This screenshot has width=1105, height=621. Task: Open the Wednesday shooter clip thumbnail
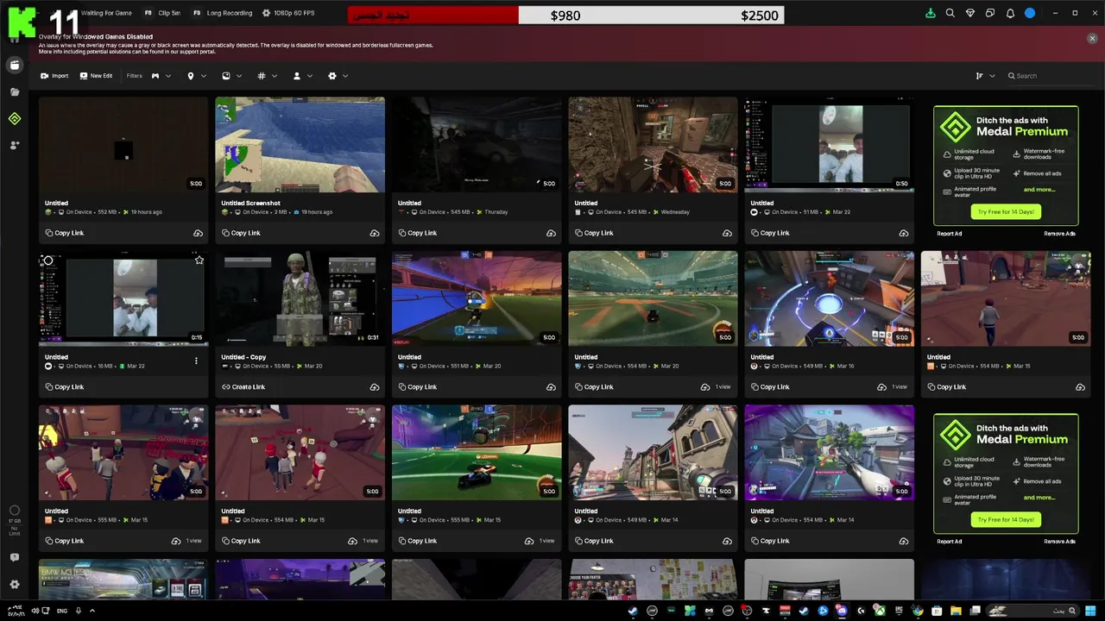[653, 144]
